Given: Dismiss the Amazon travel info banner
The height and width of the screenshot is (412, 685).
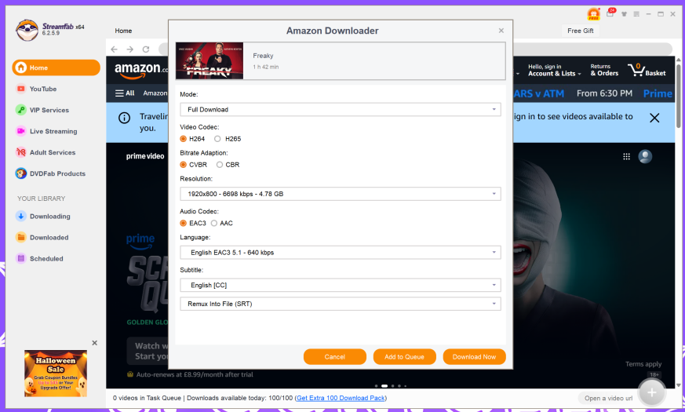Looking at the screenshot, I should tap(654, 118).
